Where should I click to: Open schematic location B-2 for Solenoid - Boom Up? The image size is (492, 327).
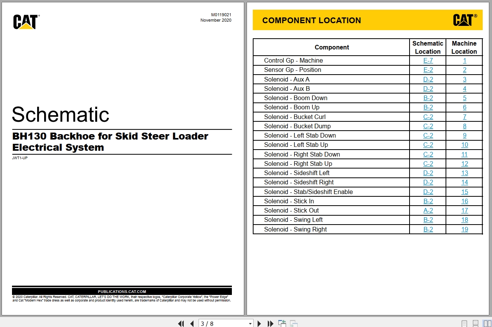[x=428, y=107]
